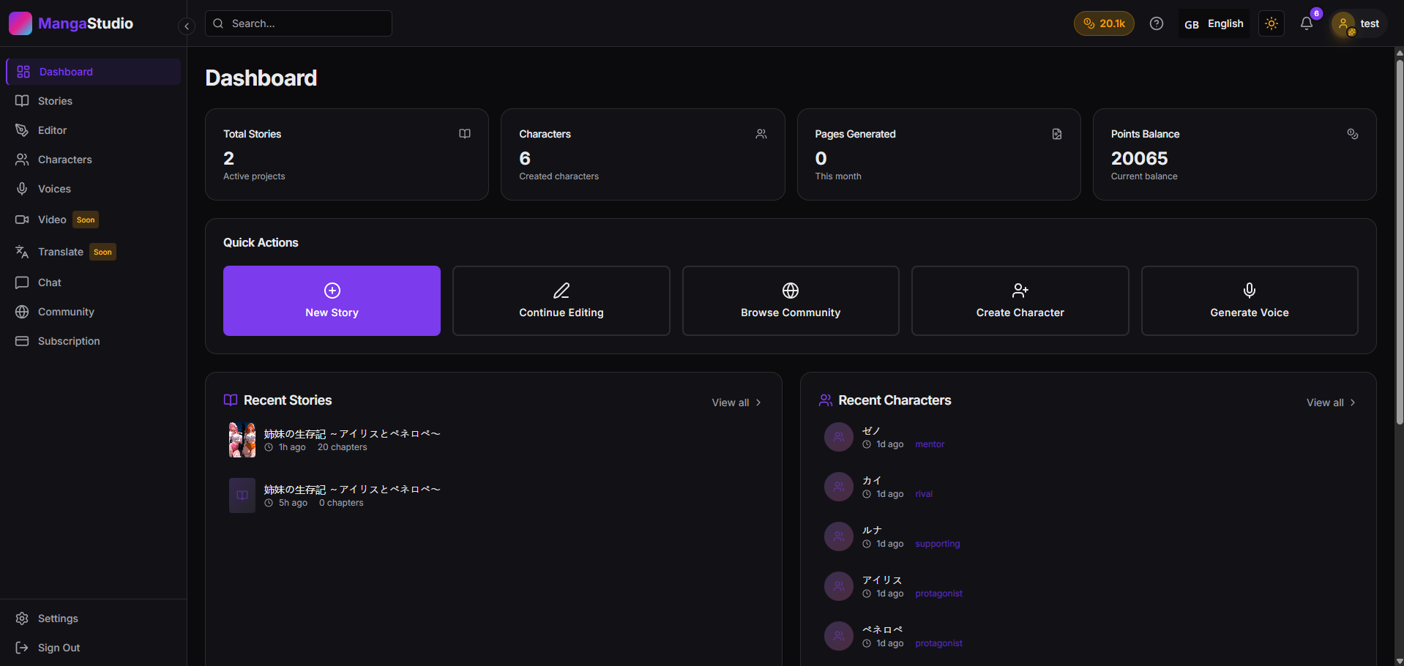Open character ゼノ mentor
Image resolution: width=1404 pixels, height=666 pixels.
pos(1088,437)
